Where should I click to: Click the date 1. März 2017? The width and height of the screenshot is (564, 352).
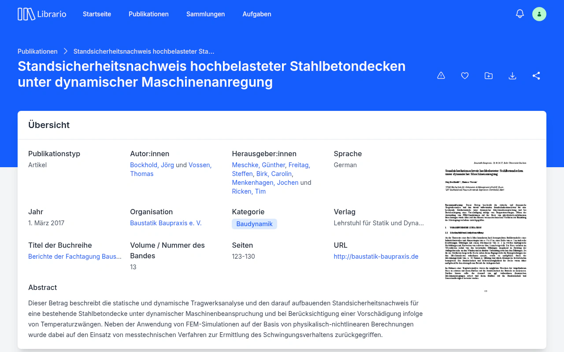(x=46, y=223)
